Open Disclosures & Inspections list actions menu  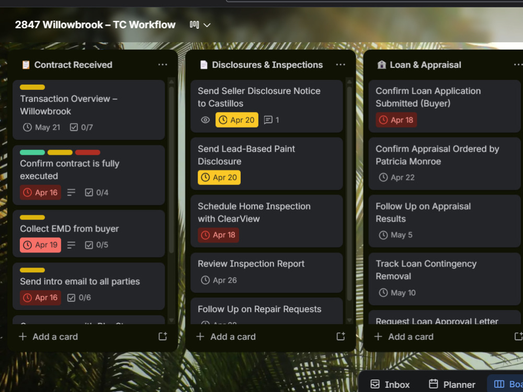point(340,65)
